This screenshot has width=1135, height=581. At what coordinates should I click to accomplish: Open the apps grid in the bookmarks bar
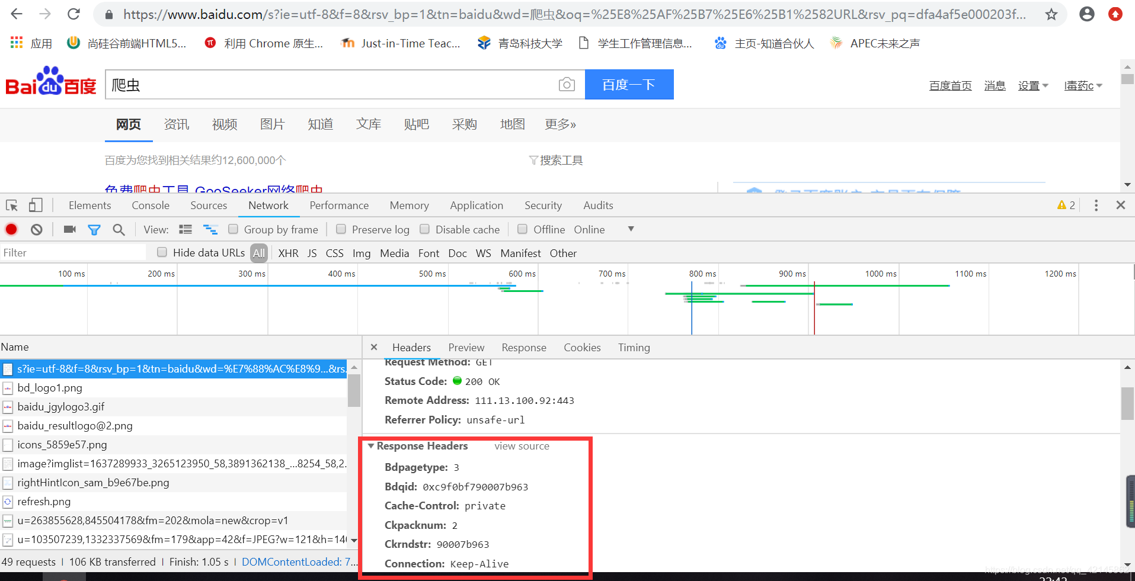coord(17,43)
